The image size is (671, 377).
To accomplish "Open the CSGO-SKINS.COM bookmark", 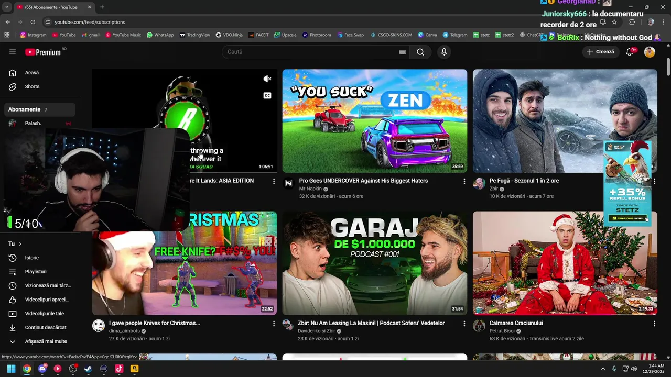I will click(391, 35).
